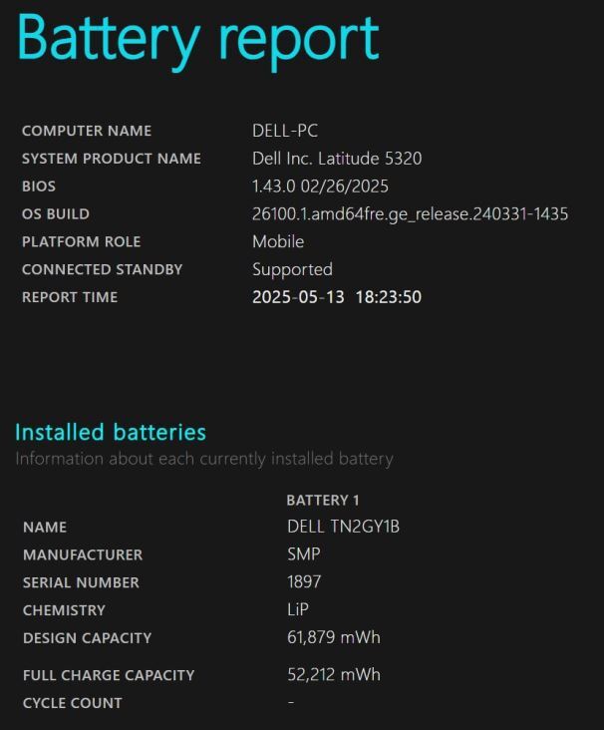The image size is (604, 730).
Task: Click the Battery report heading
Action: coord(197,38)
